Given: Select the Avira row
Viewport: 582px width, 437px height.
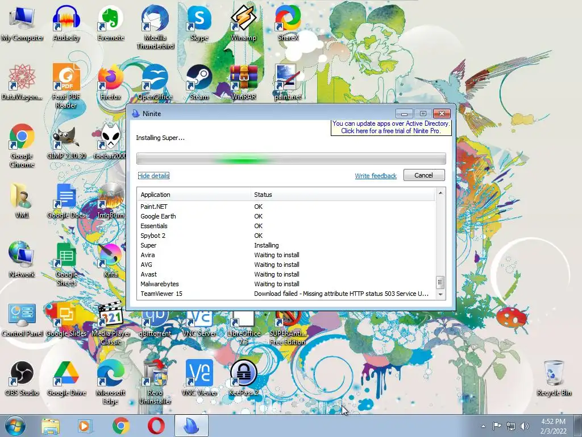Looking at the screenshot, I should point(286,255).
